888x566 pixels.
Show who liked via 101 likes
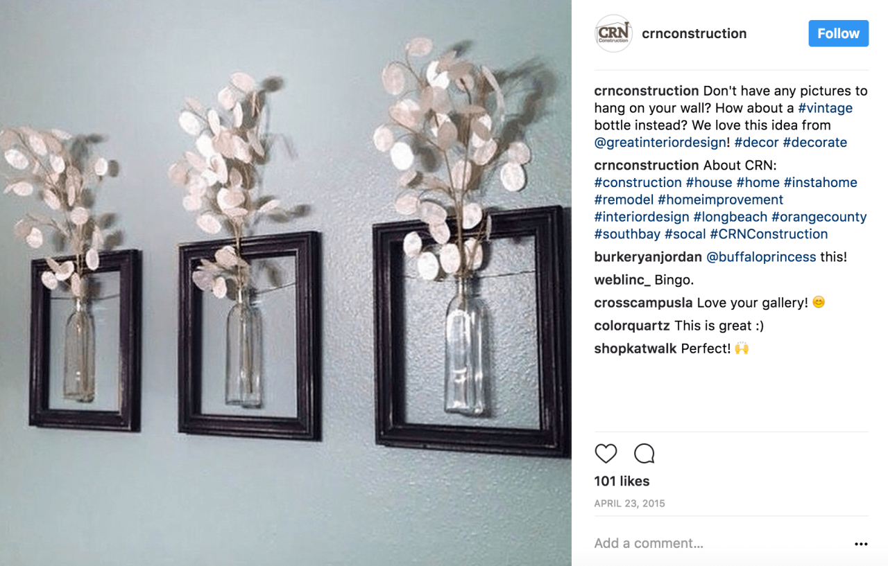click(x=622, y=481)
